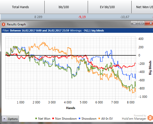The image size is (153, 124).
Task: Click the green Net Won legend swatch
Action: (36, 118)
